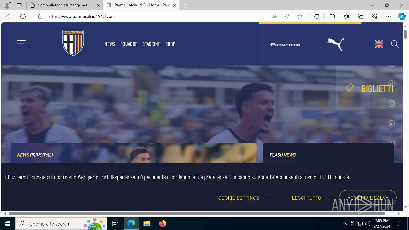
Task: Toggle Read aloud in address bar
Action: (287, 16)
